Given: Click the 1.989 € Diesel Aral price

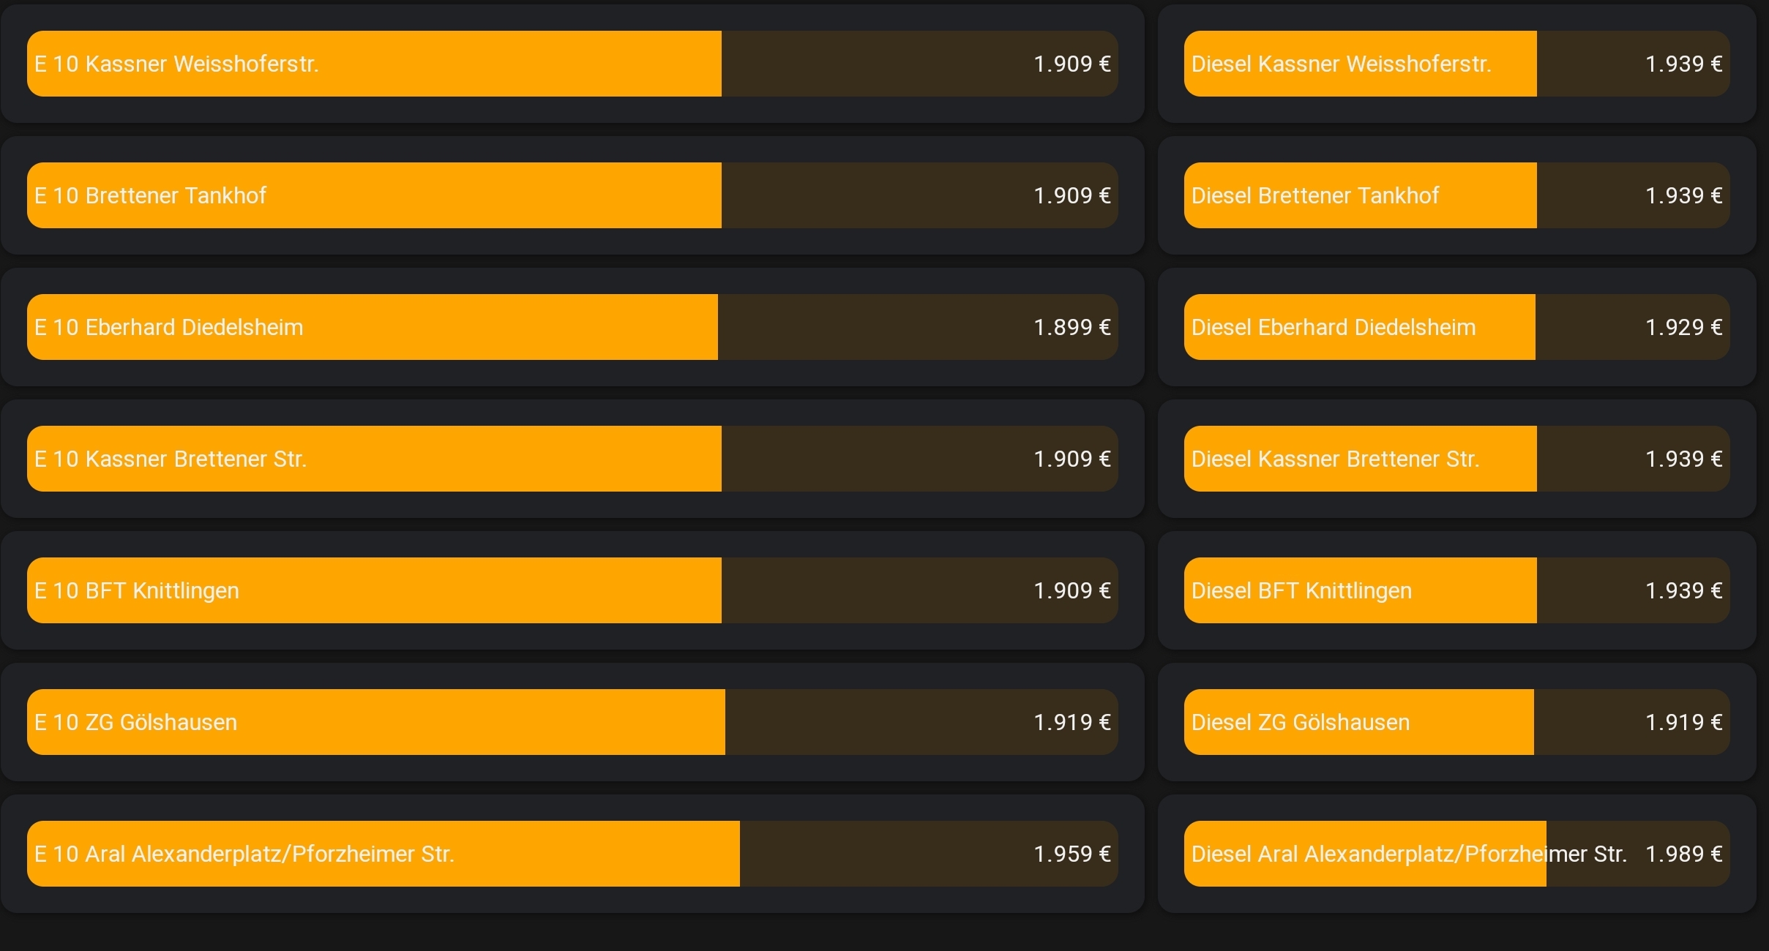Looking at the screenshot, I should pos(1683,854).
